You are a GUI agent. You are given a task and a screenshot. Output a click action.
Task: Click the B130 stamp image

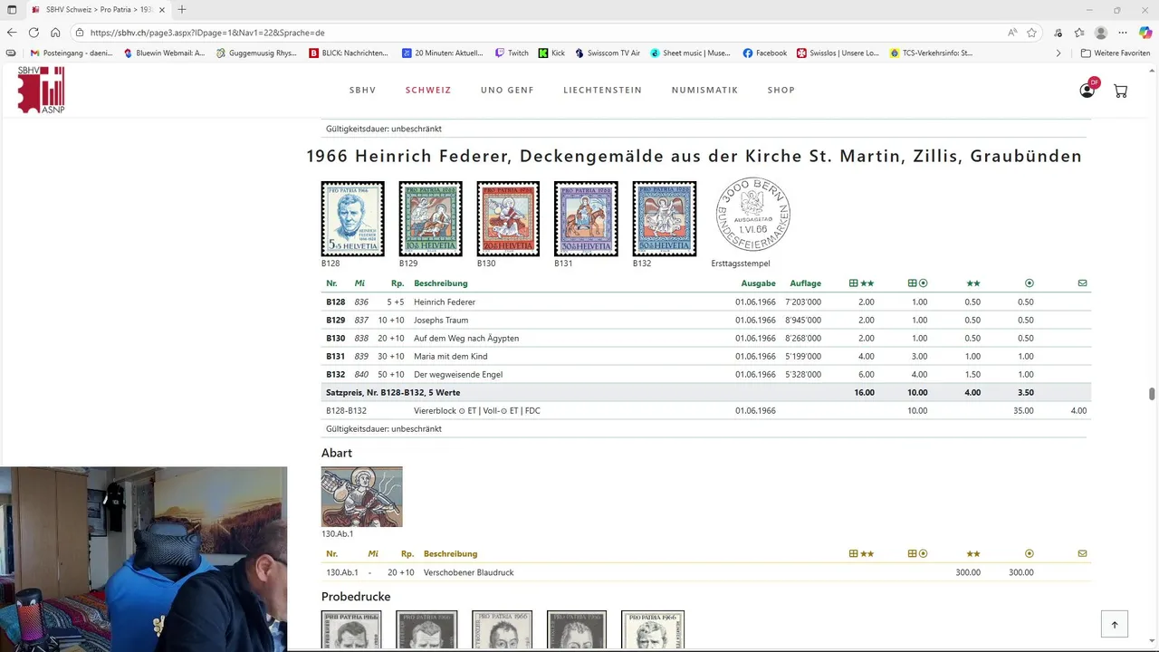[508, 218]
